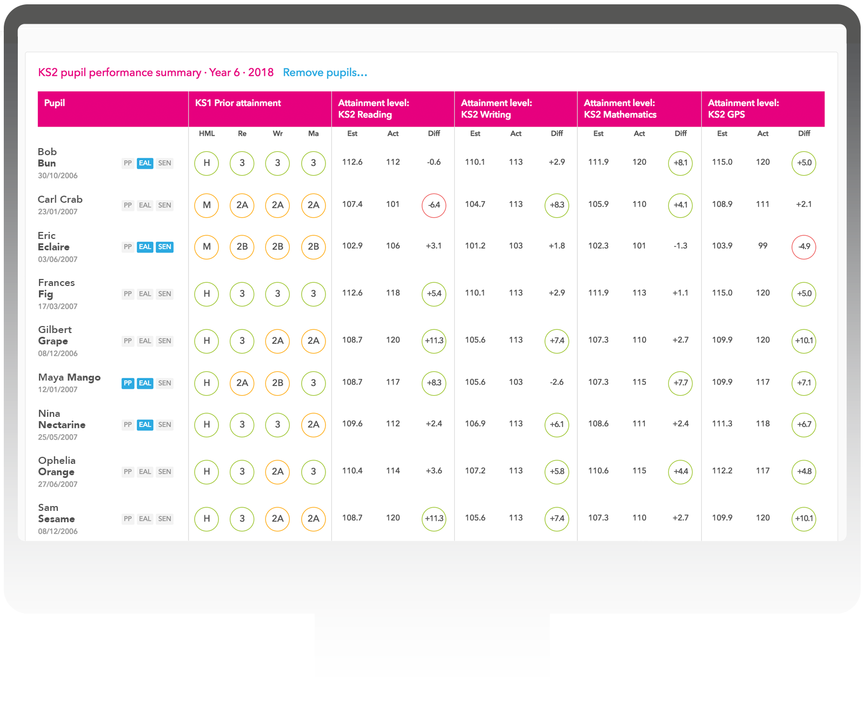Viewport: 865px width, 712px height.
Task: Toggle the PP tag for Sam Sesame
Action: coord(128,519)
